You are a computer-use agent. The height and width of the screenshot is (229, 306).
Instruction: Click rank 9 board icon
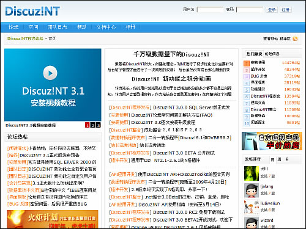click(x=247, y=117)
